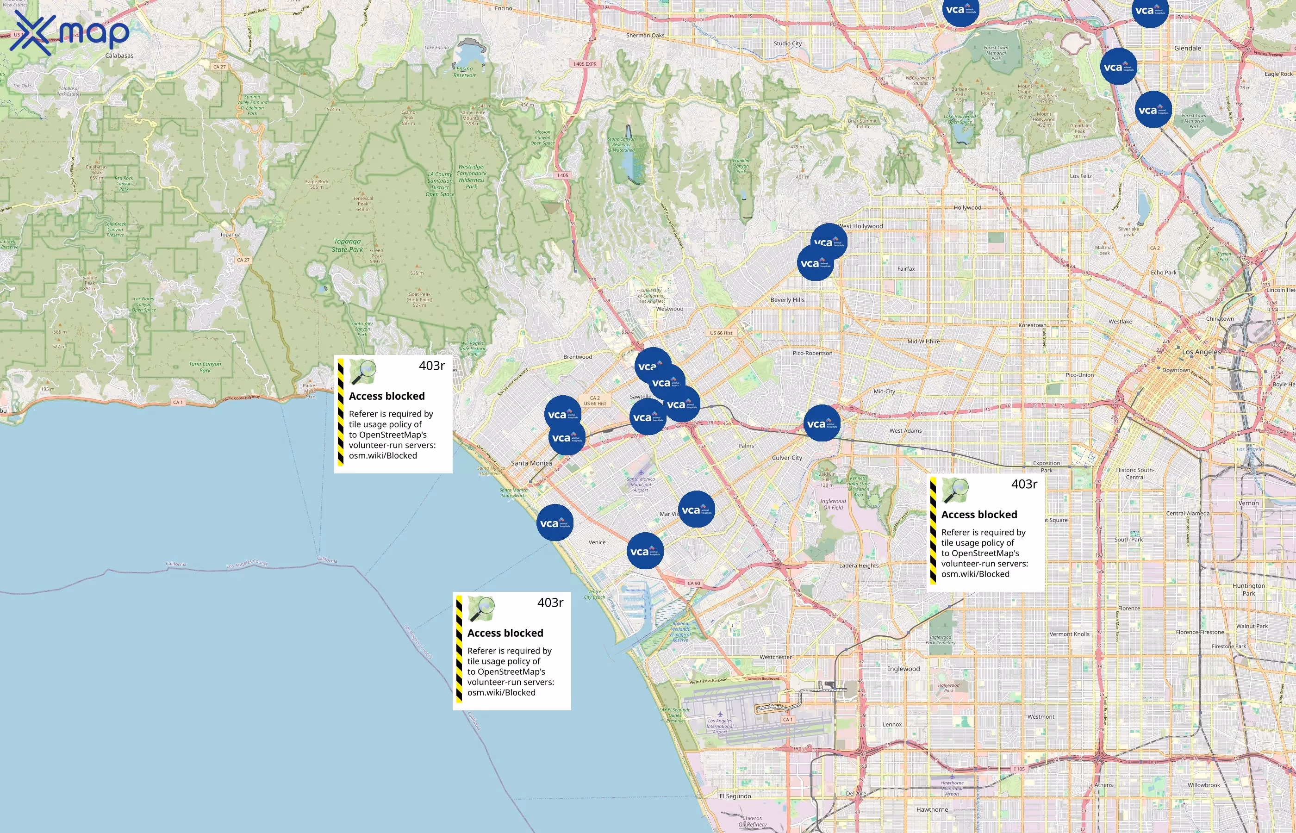Select the VCA marker on Venice's coastline
This screenshot has width=1296, height=833.
555,523
